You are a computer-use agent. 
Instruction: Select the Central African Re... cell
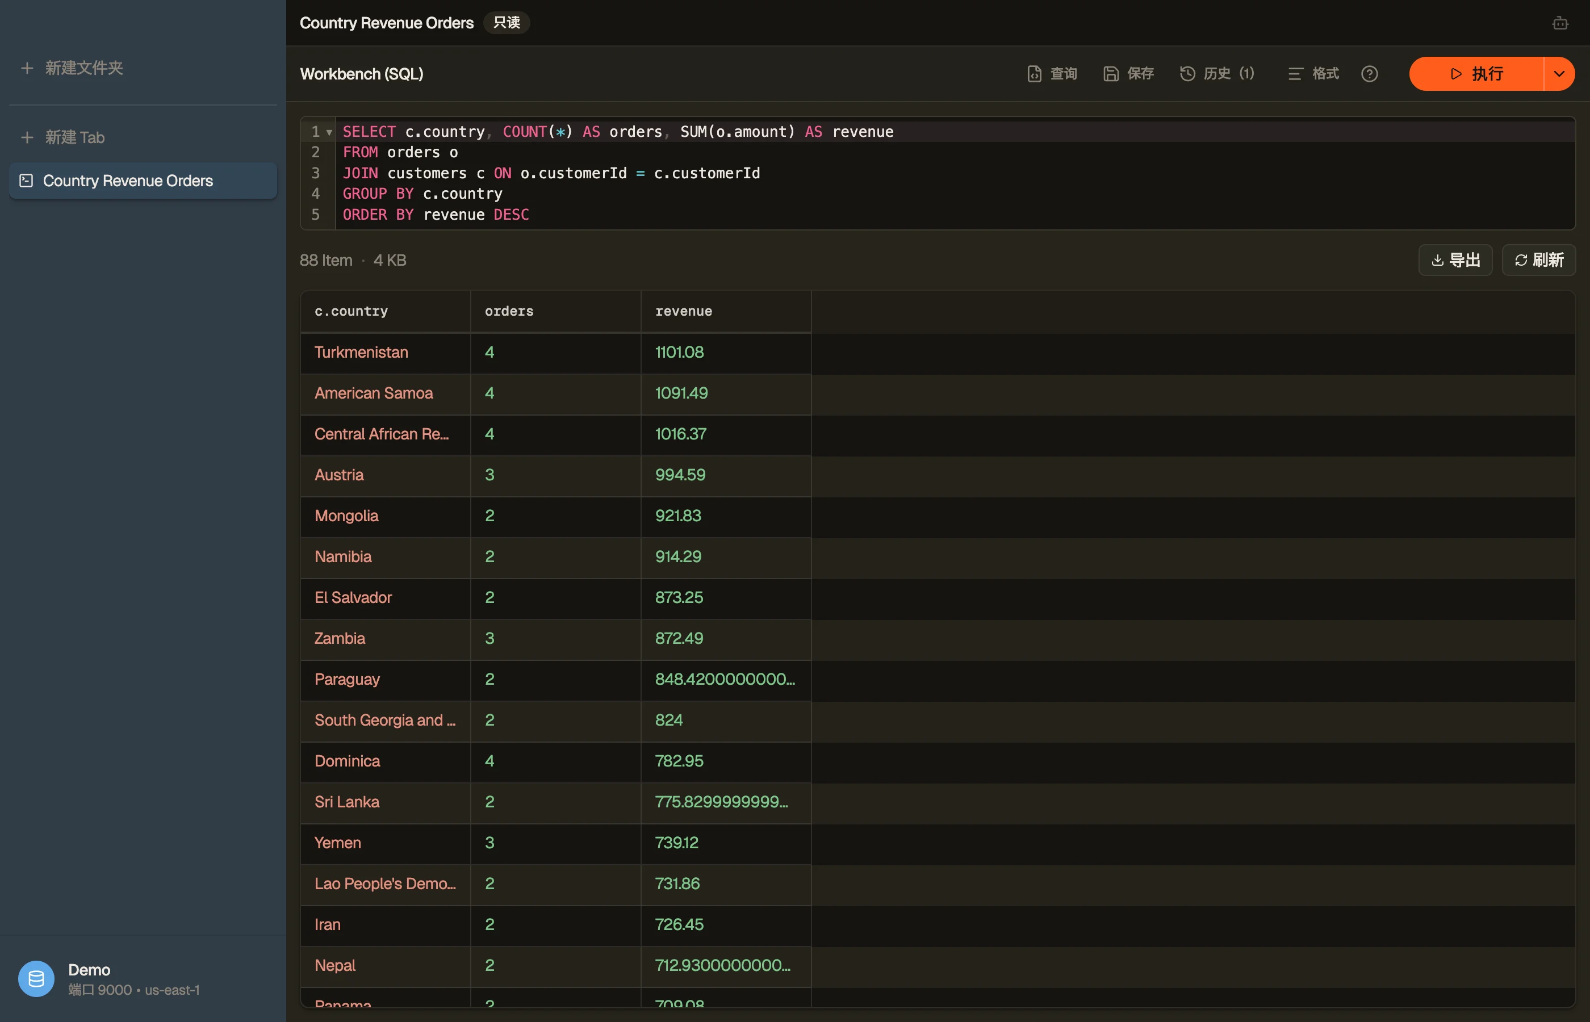386,434
